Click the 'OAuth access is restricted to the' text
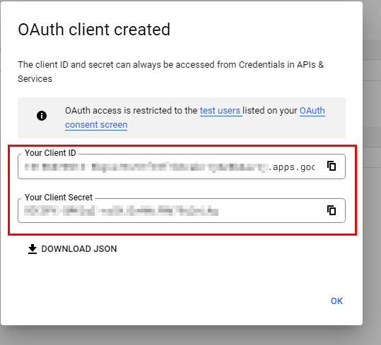The width and height of the screenshot is (381, 345). 131,111
